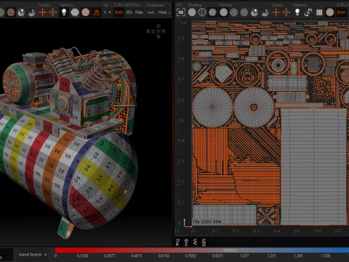The width and height of the screenshot is (349, 262).
Task: Toggle the light bulb option in UV view
Action: pyautogui.click(x=297, y=12)
